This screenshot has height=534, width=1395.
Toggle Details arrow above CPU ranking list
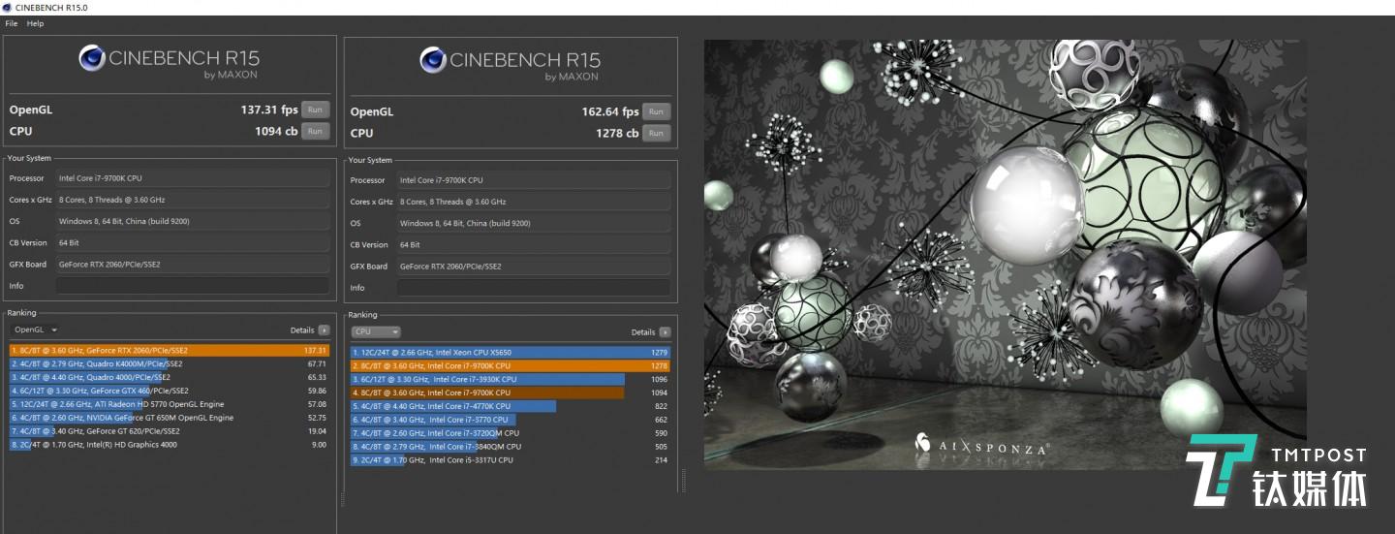point(665,331)
